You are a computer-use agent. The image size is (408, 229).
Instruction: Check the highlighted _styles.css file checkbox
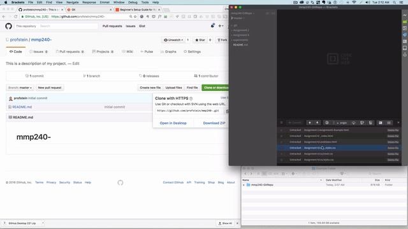click(x=282, y=148)
